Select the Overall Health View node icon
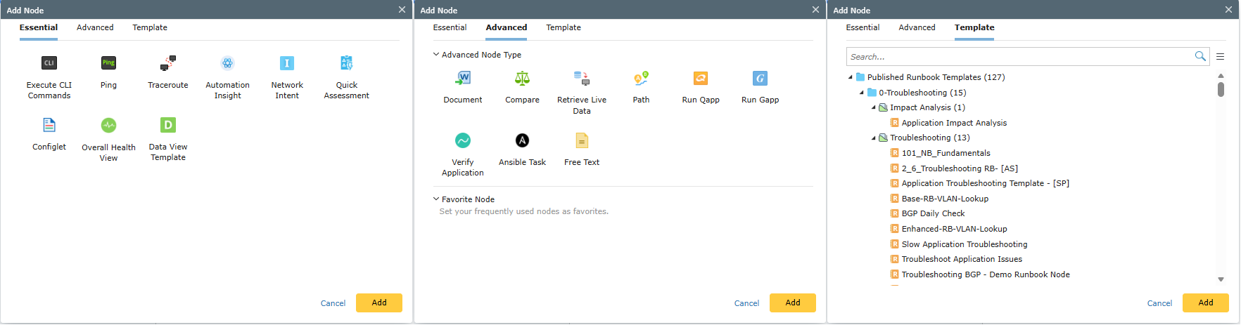This screenshot has width=1241, height=325. click(108, 126)
